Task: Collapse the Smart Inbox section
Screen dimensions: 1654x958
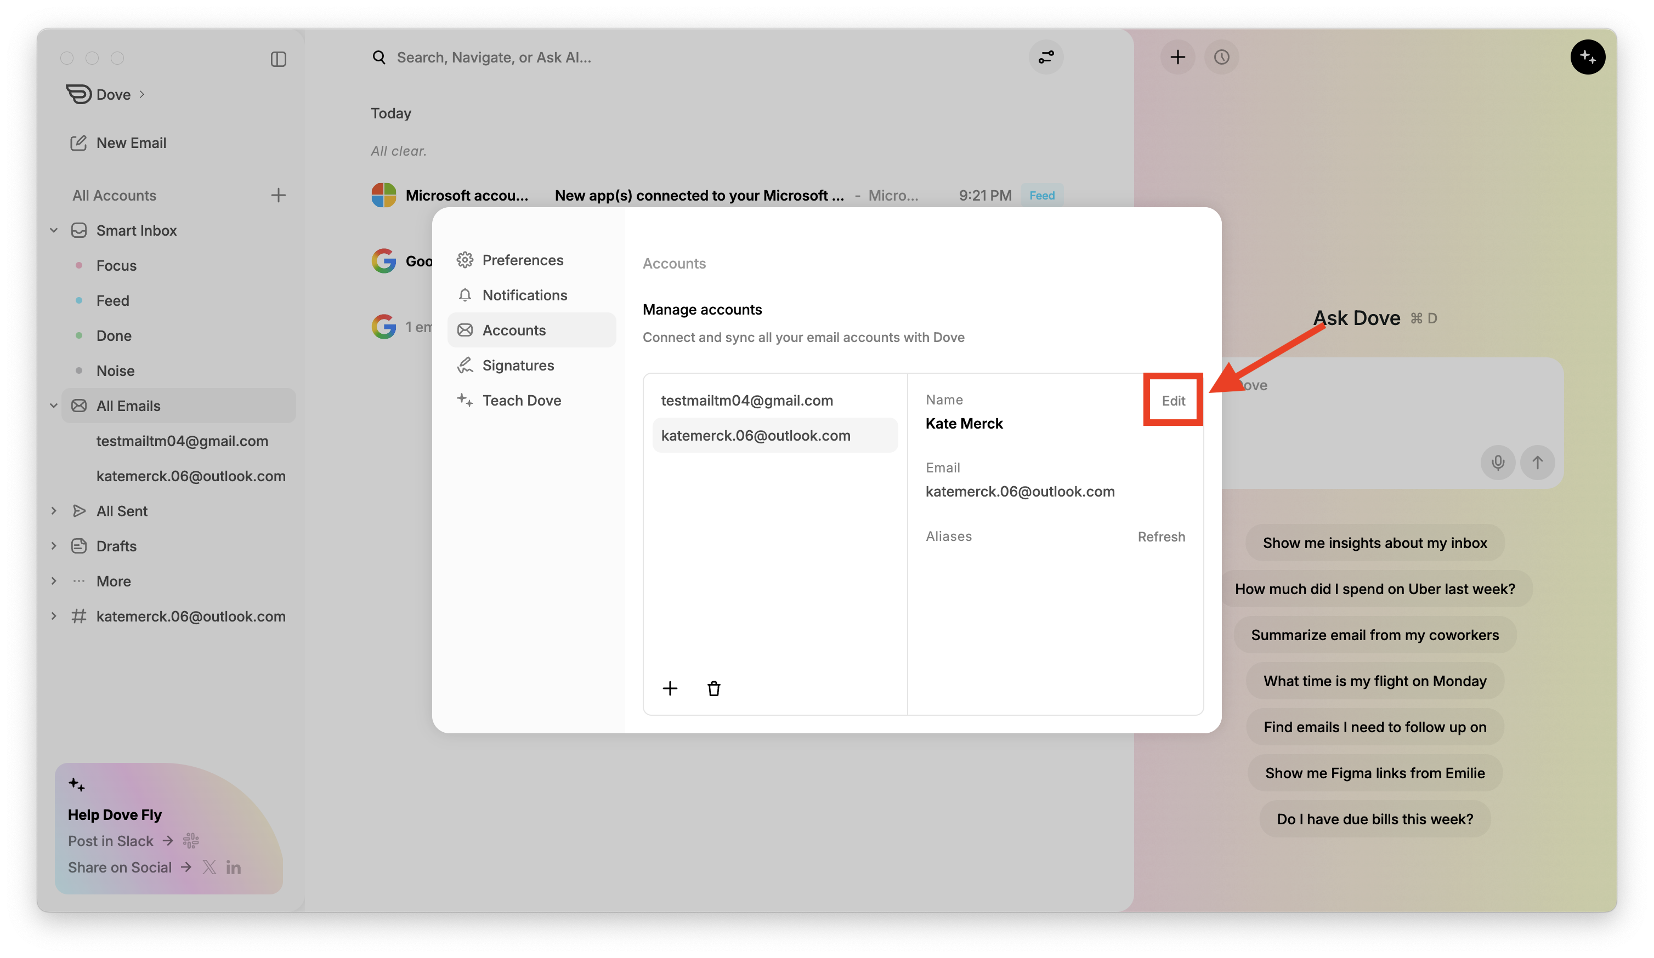Action: [x=54, y=230]
